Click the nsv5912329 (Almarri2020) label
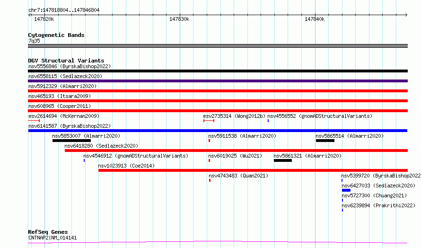421x248 pixels. (x=62, y=86)
